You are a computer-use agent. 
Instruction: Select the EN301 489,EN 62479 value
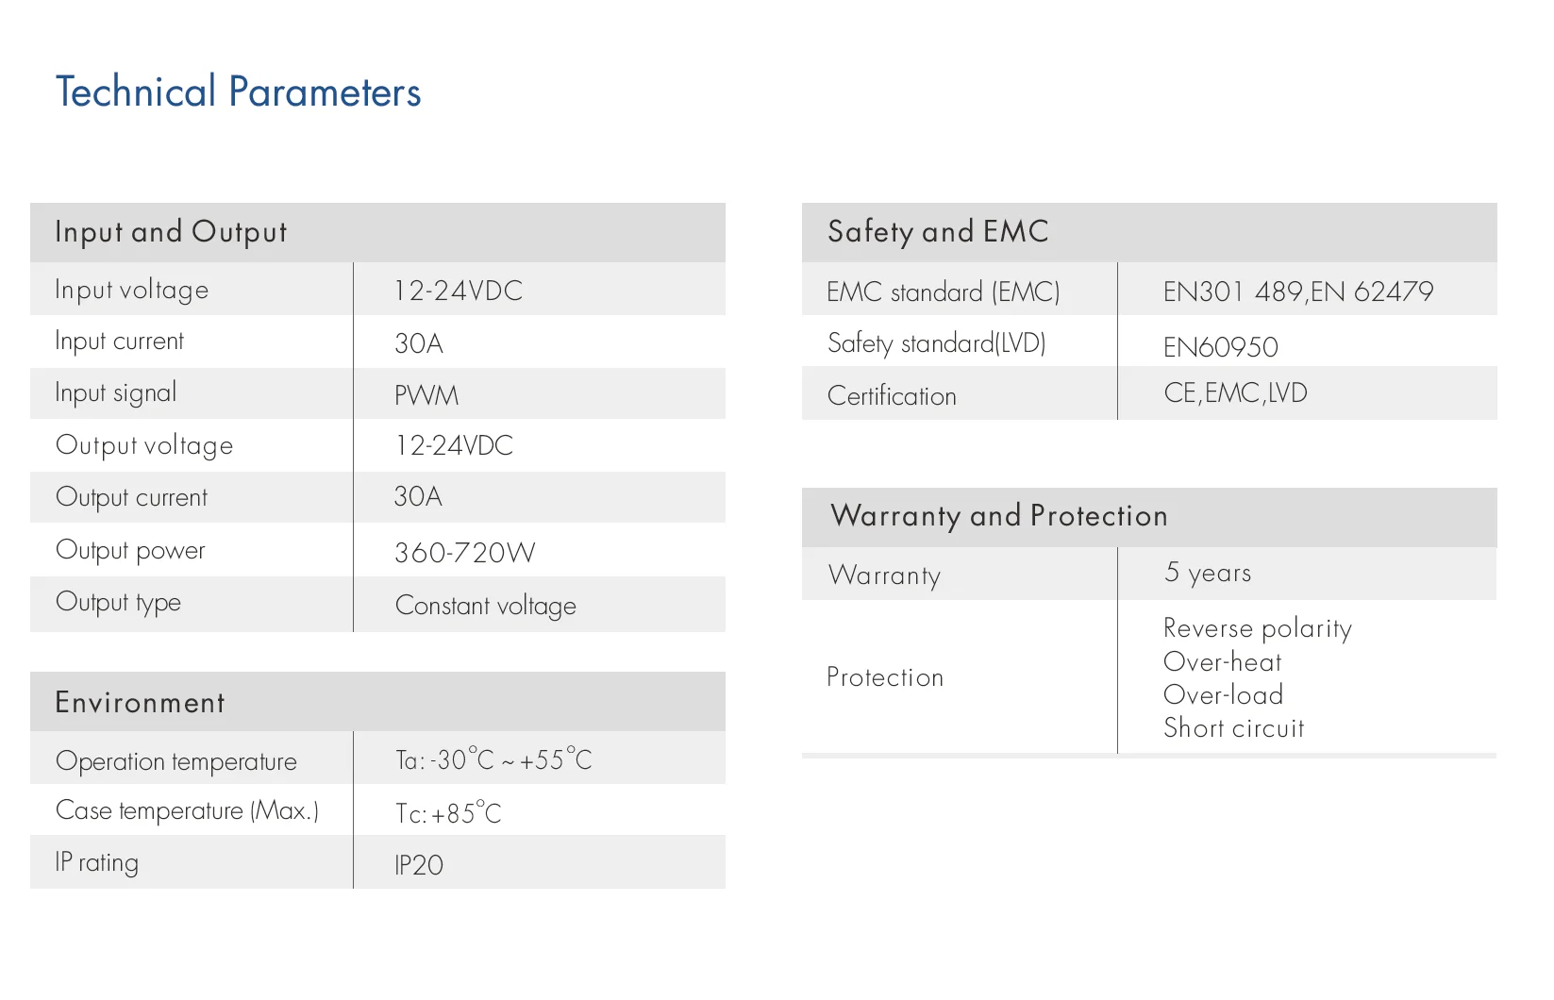tap(1297, 292)
